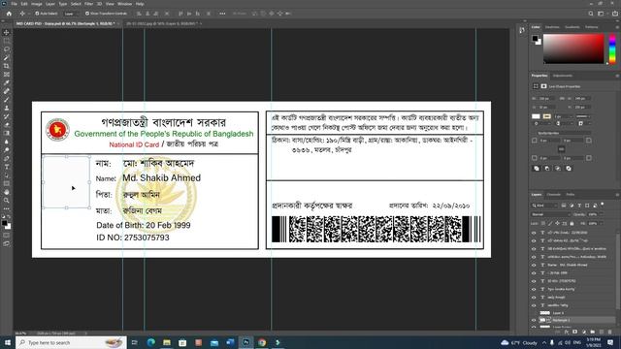
Task: Click the shape fill color swatch
Action: click(x=536, y=116)
